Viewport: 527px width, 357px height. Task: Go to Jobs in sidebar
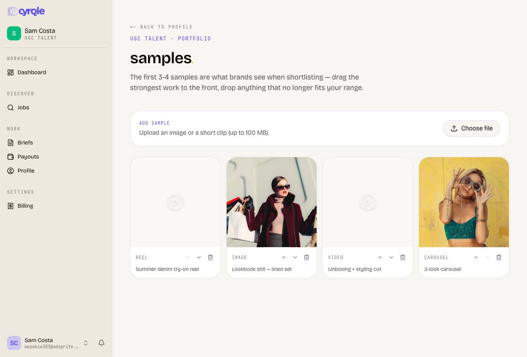point(56,108)
